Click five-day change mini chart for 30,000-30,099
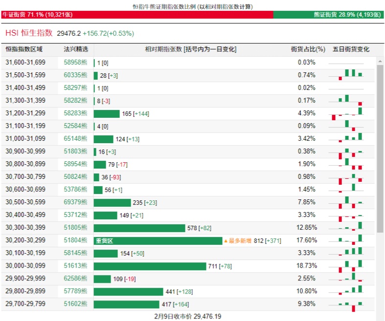 [x=346, y=266]
